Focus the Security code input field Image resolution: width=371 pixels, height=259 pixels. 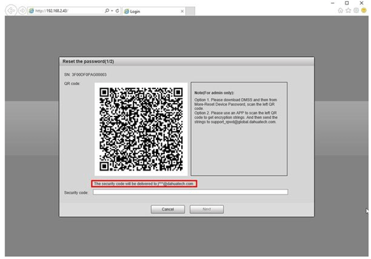tap(190, 192)
